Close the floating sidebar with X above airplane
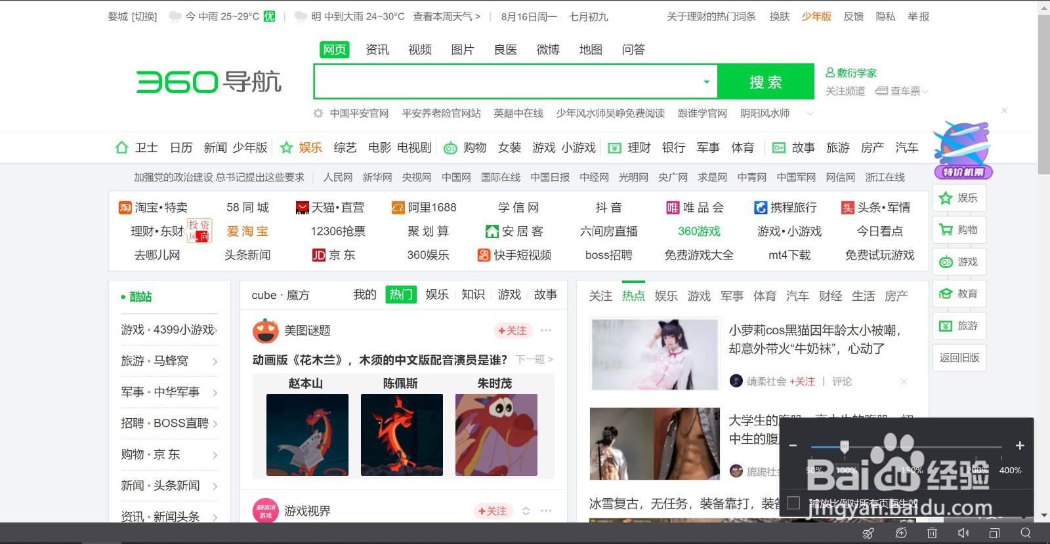 pyautogui.click(x=1004, y=111)
